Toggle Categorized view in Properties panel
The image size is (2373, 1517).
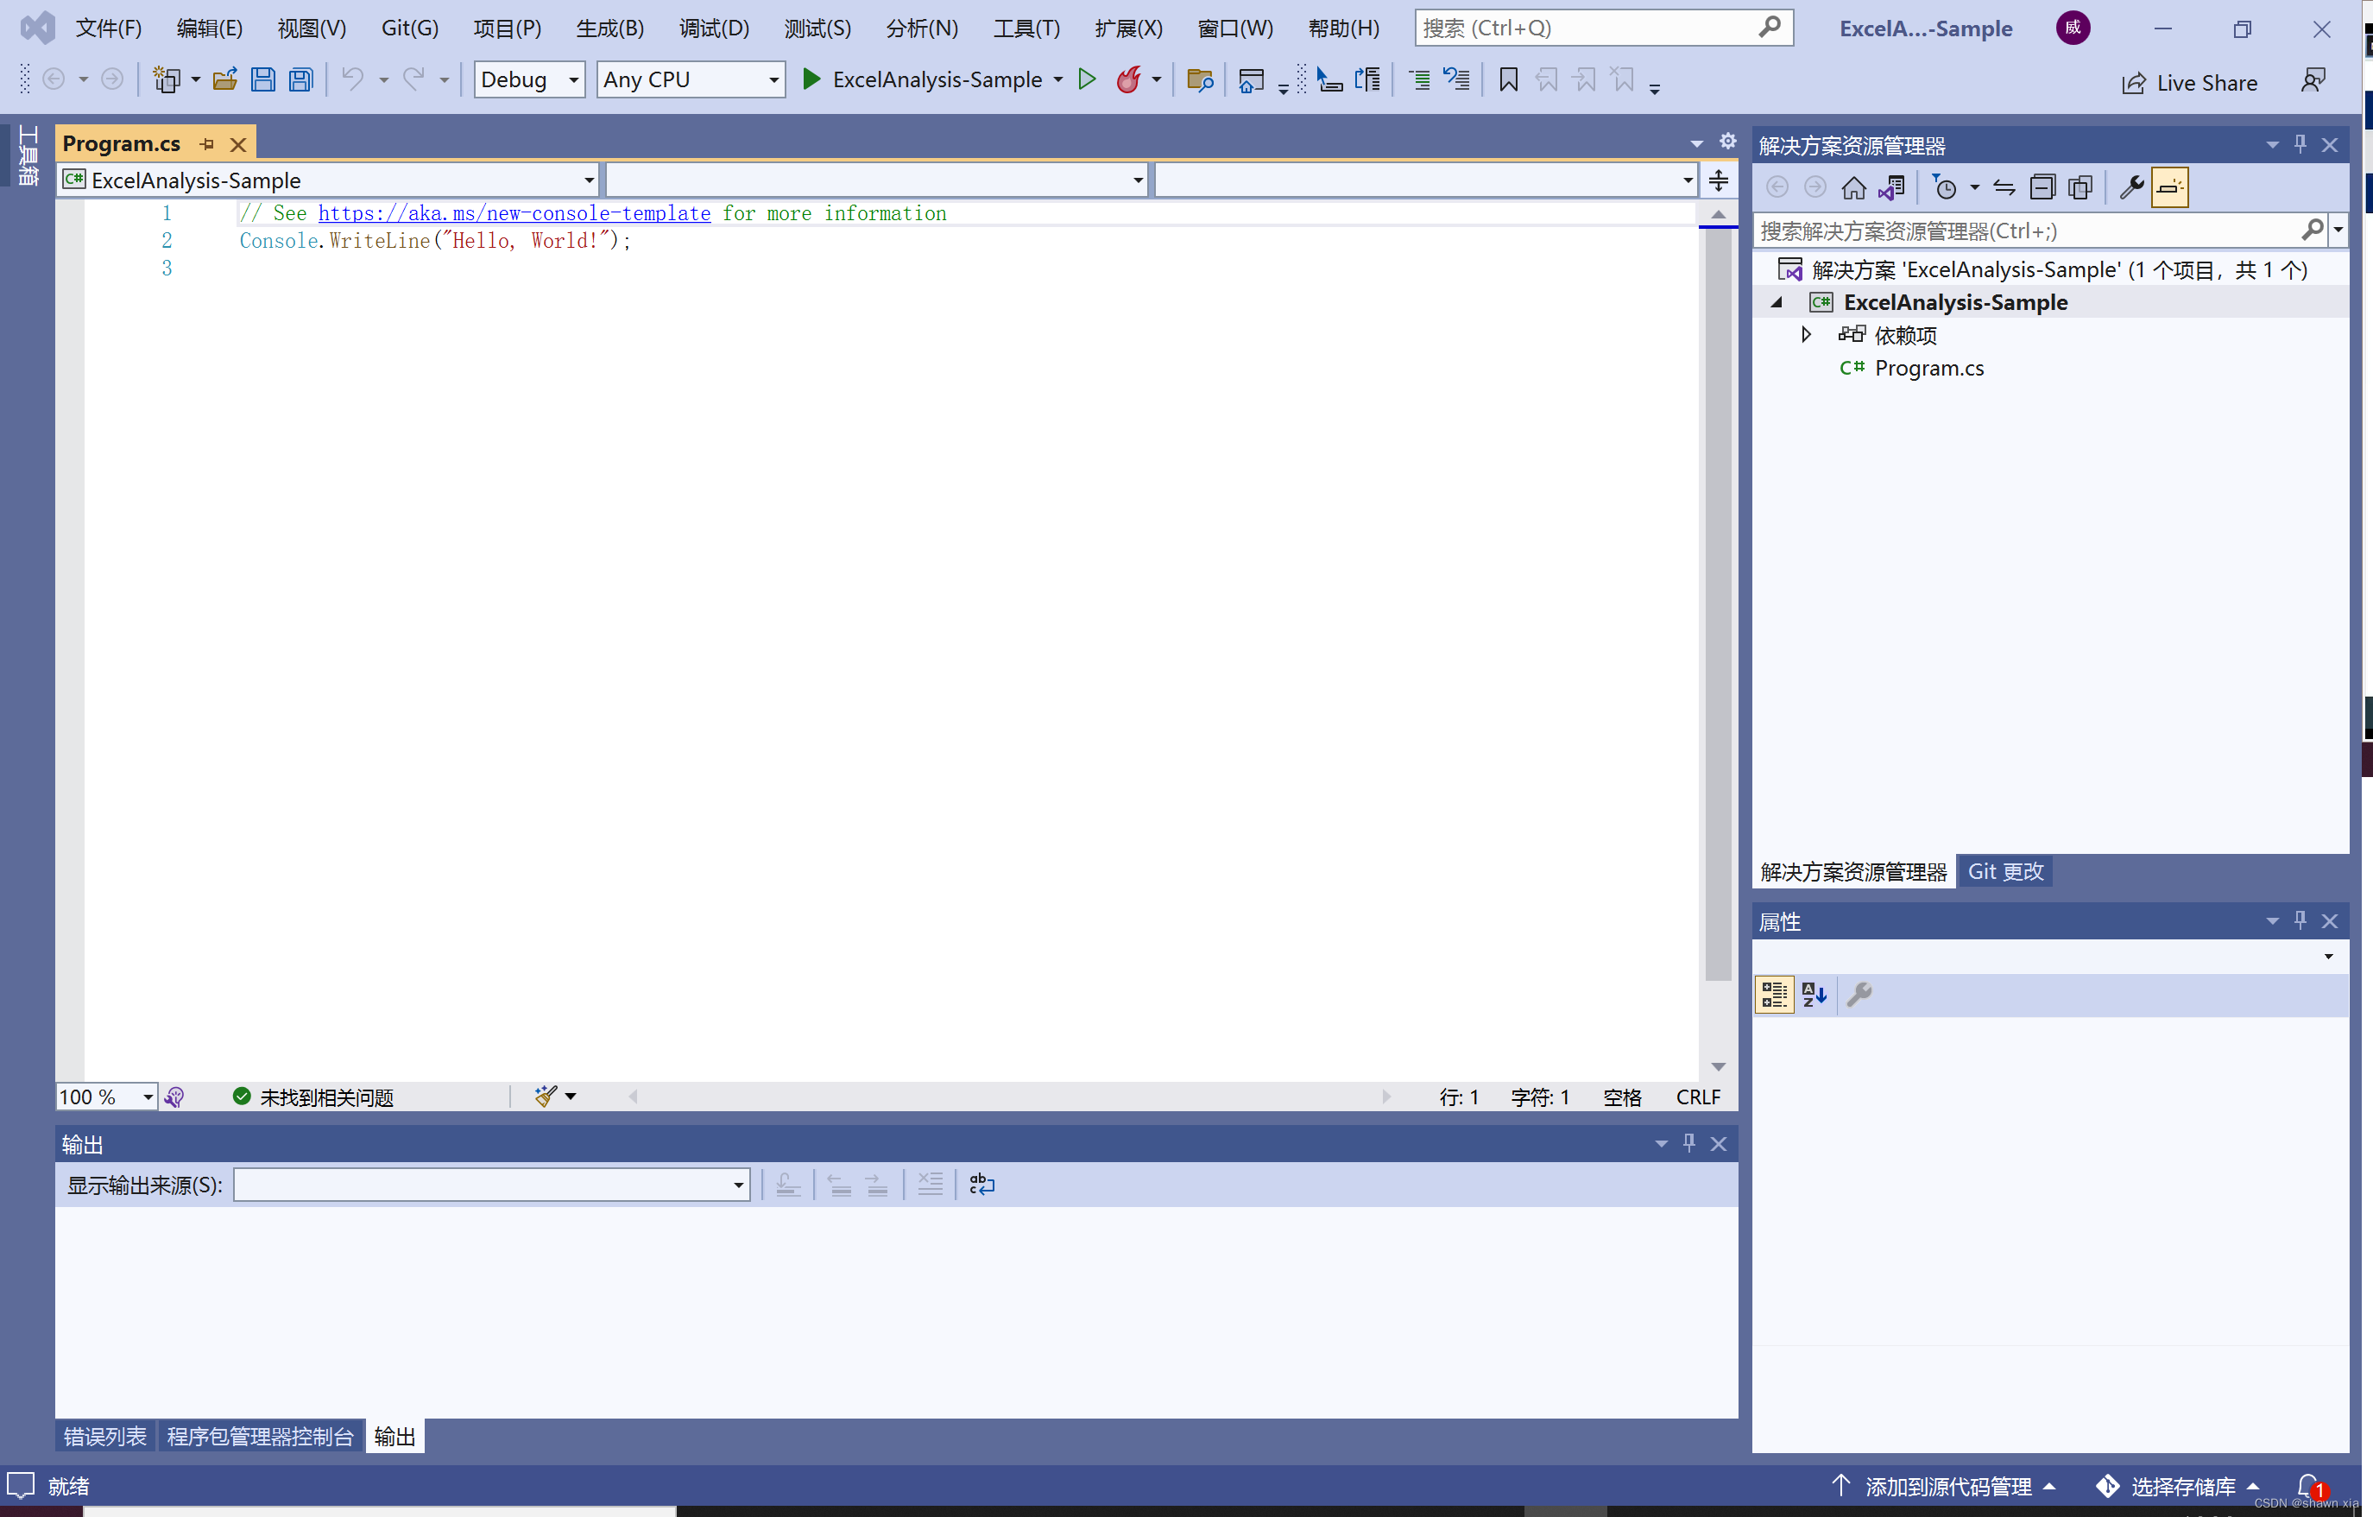1774,995
